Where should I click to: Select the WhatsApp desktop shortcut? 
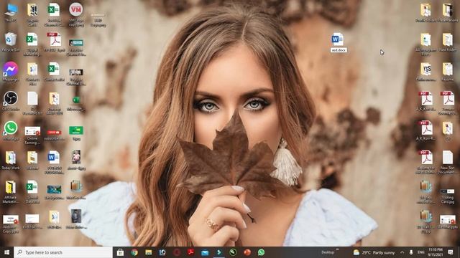11,130
